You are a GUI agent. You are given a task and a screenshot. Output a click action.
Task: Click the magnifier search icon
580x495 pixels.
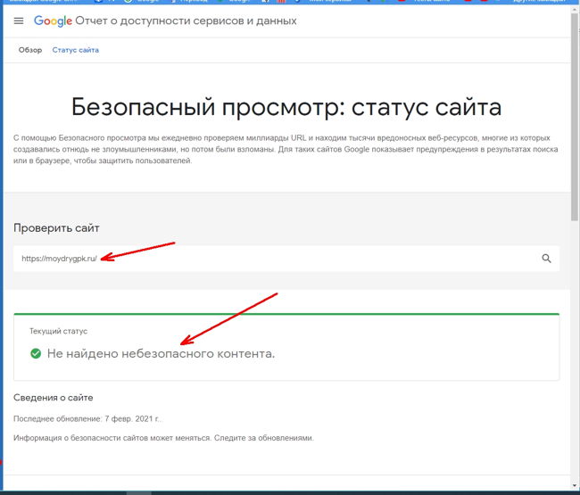coord(546,259)
